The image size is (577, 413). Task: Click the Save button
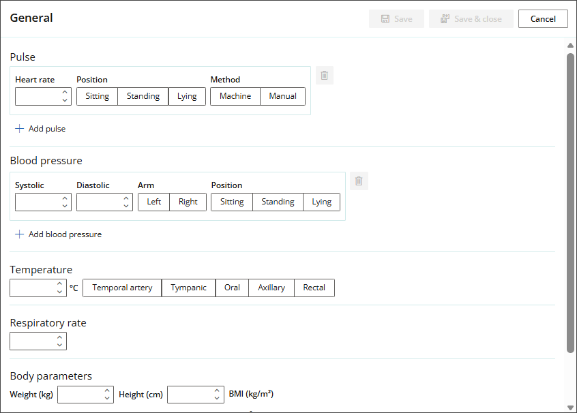[x=396, y=19]
